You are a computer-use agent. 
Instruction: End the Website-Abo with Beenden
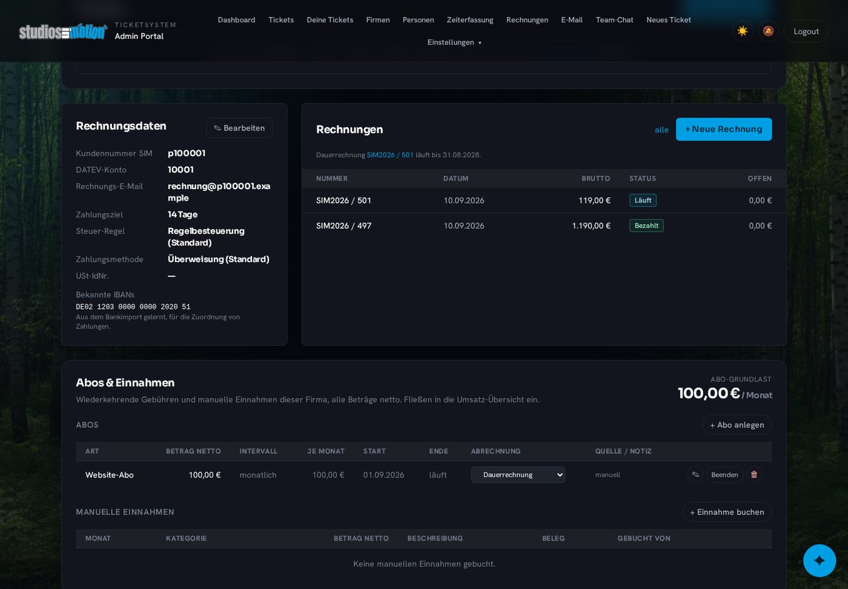click(x=724, y=474)
